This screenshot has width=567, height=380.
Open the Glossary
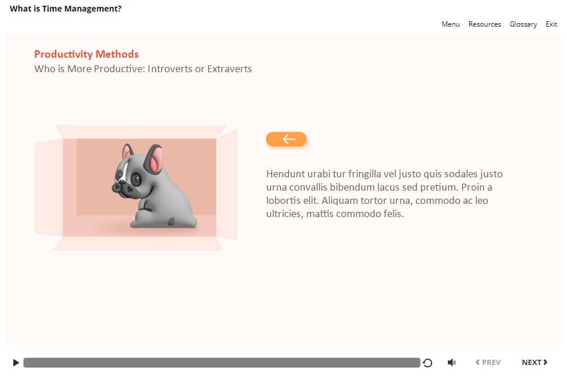(523, 24)
